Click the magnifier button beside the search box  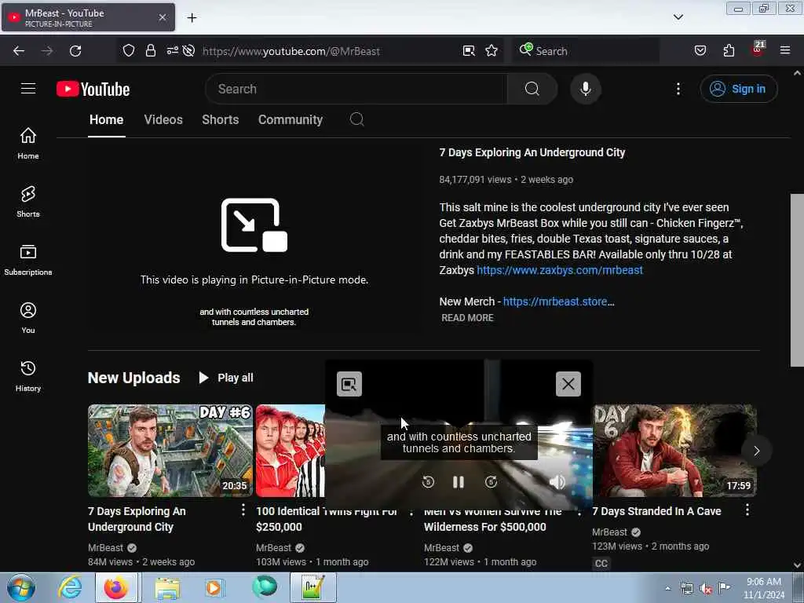point(532,89)
